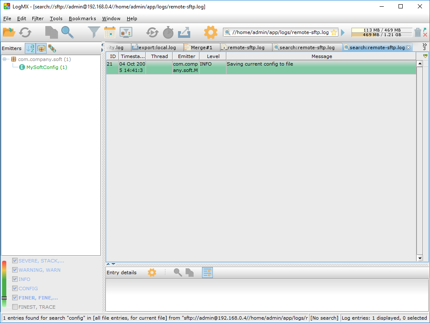The width and height of the screenshot is (430, 323).
Task: Collapse the emitters panel with divider arrow
Action: tap(102, 45)
